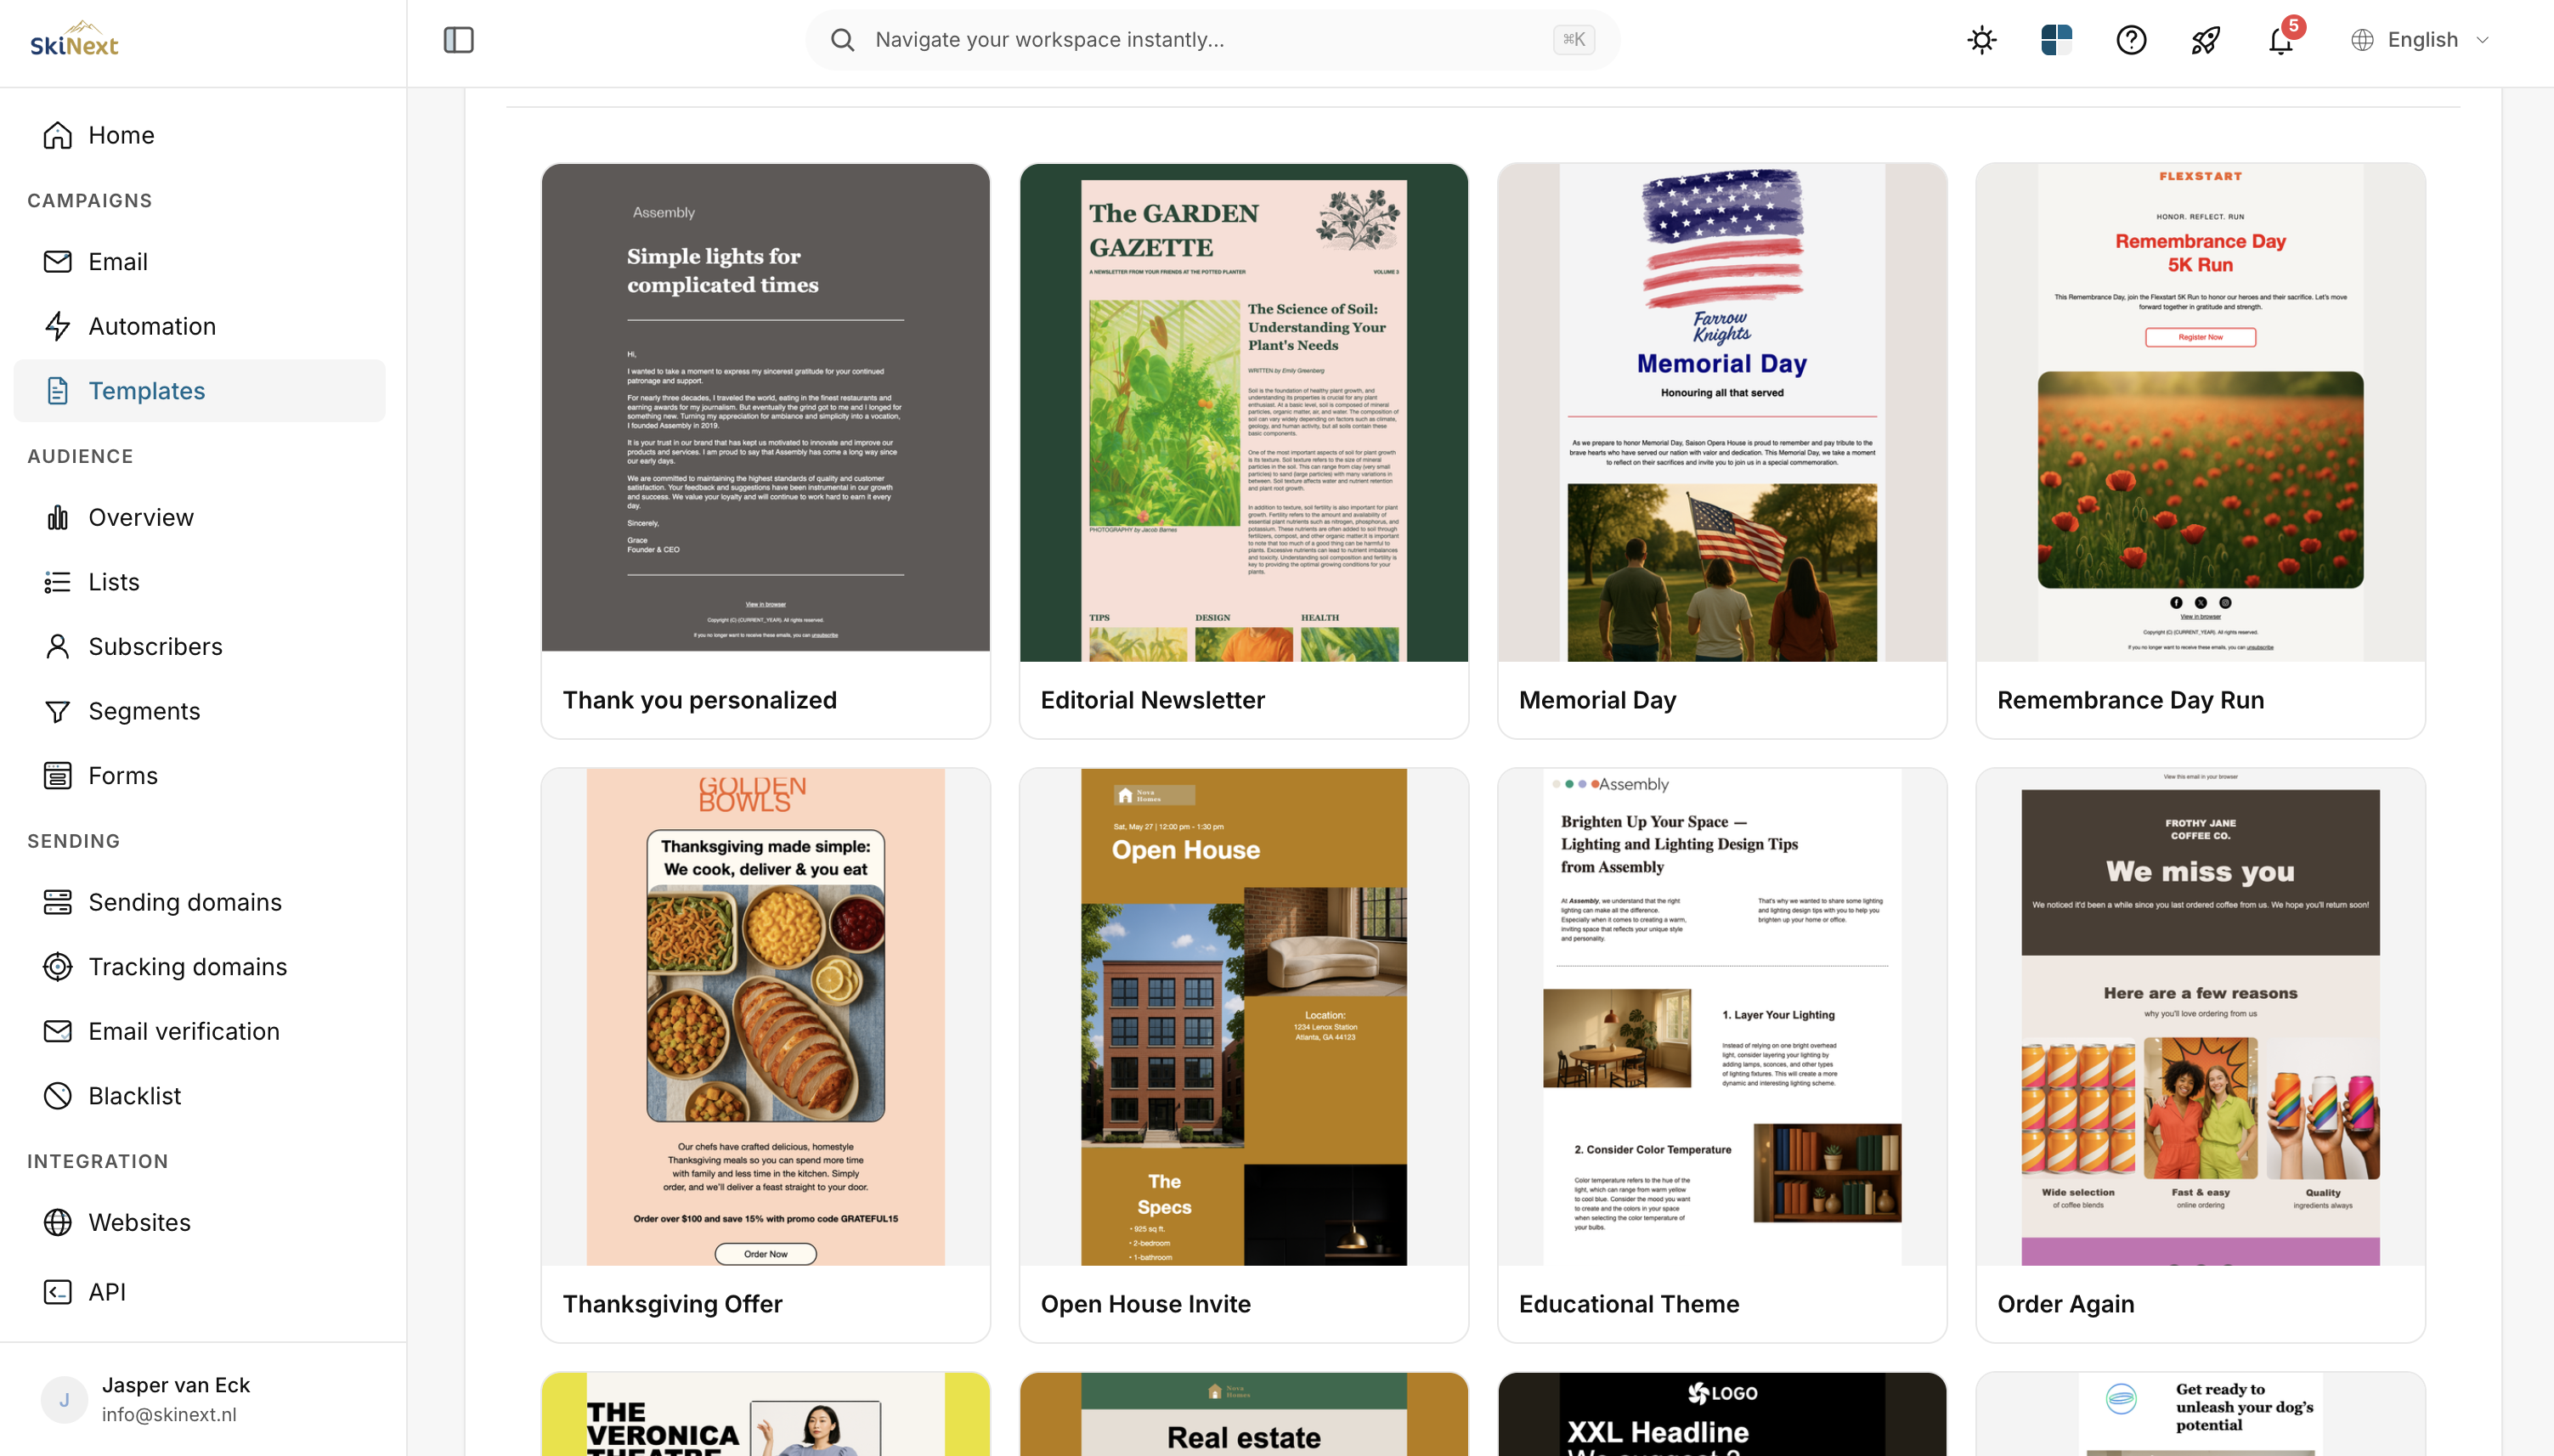Open the Veronica Theatre template preview
Image resolution: width=2554 pixels, height=1456 pixels.
(x=765, y=1414)
